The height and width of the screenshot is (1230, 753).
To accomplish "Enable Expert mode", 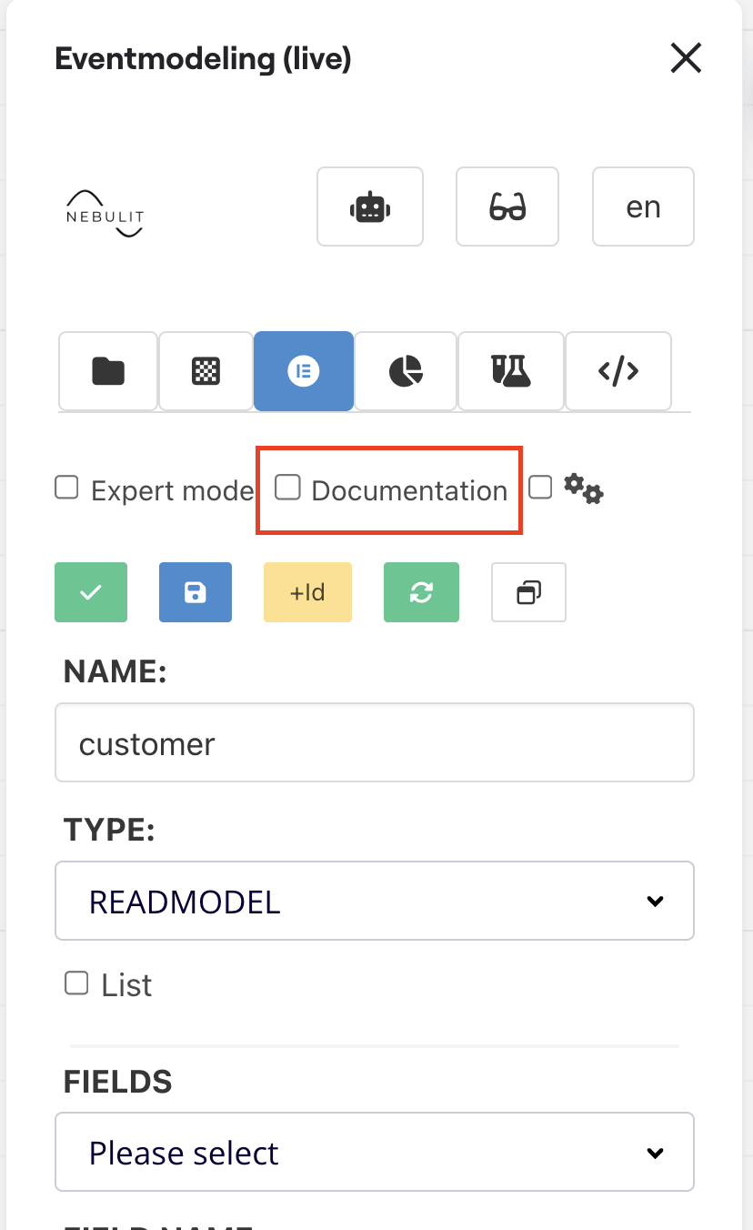I will (66, 488).
